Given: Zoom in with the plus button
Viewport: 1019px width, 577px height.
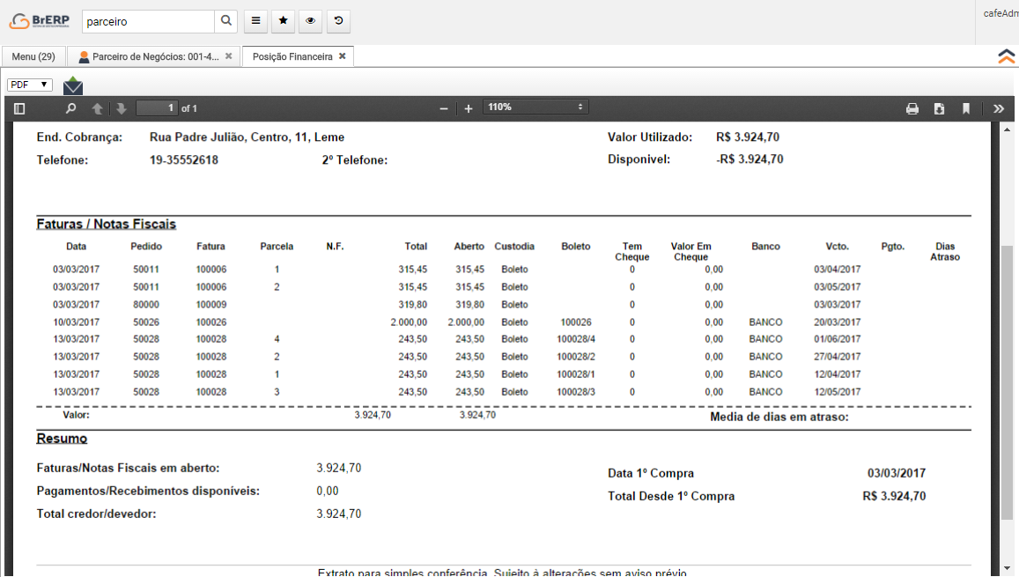Looking at the screenshot, I should coord(469,108).
